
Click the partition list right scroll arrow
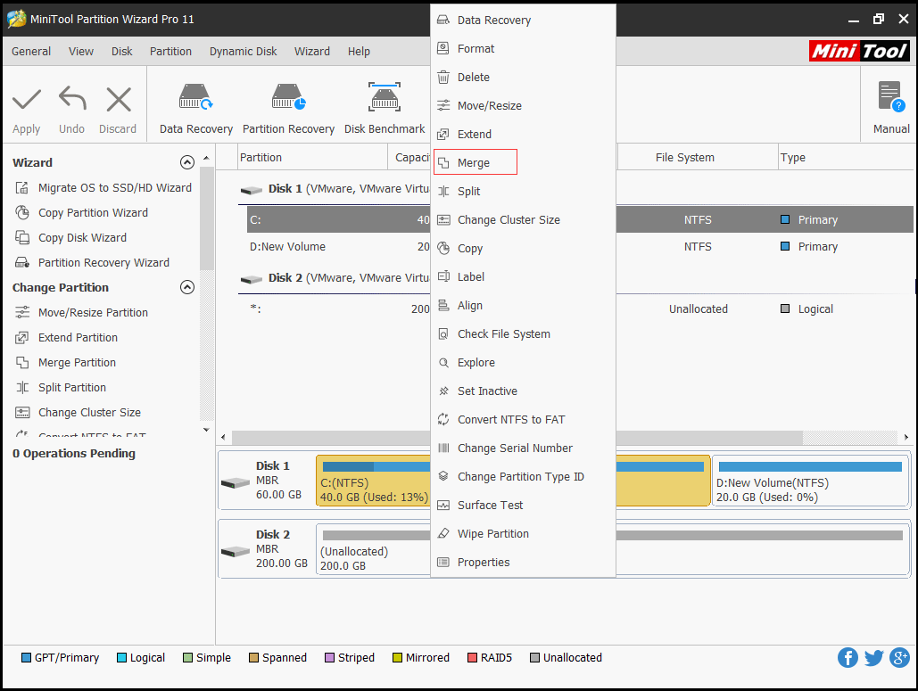[x=906, y=437]
